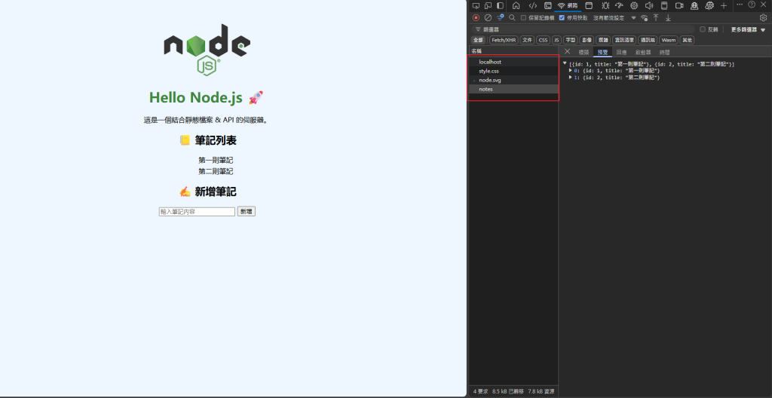Filter requests by CSS type
The image size is (772, 398).
click(x=543, y=40)
